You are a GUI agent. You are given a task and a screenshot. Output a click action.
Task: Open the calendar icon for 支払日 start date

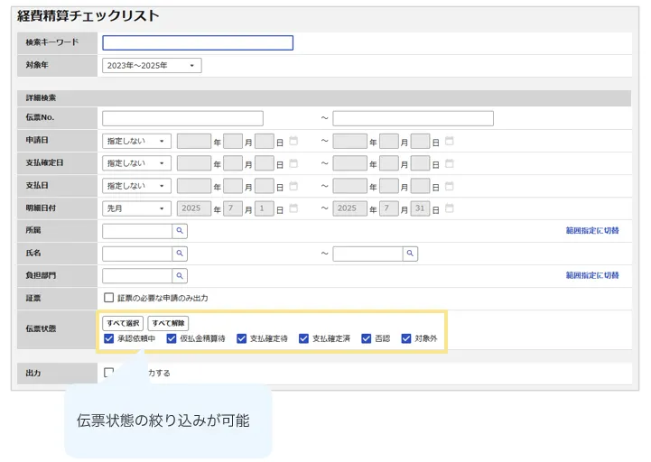tap(293, 186)
